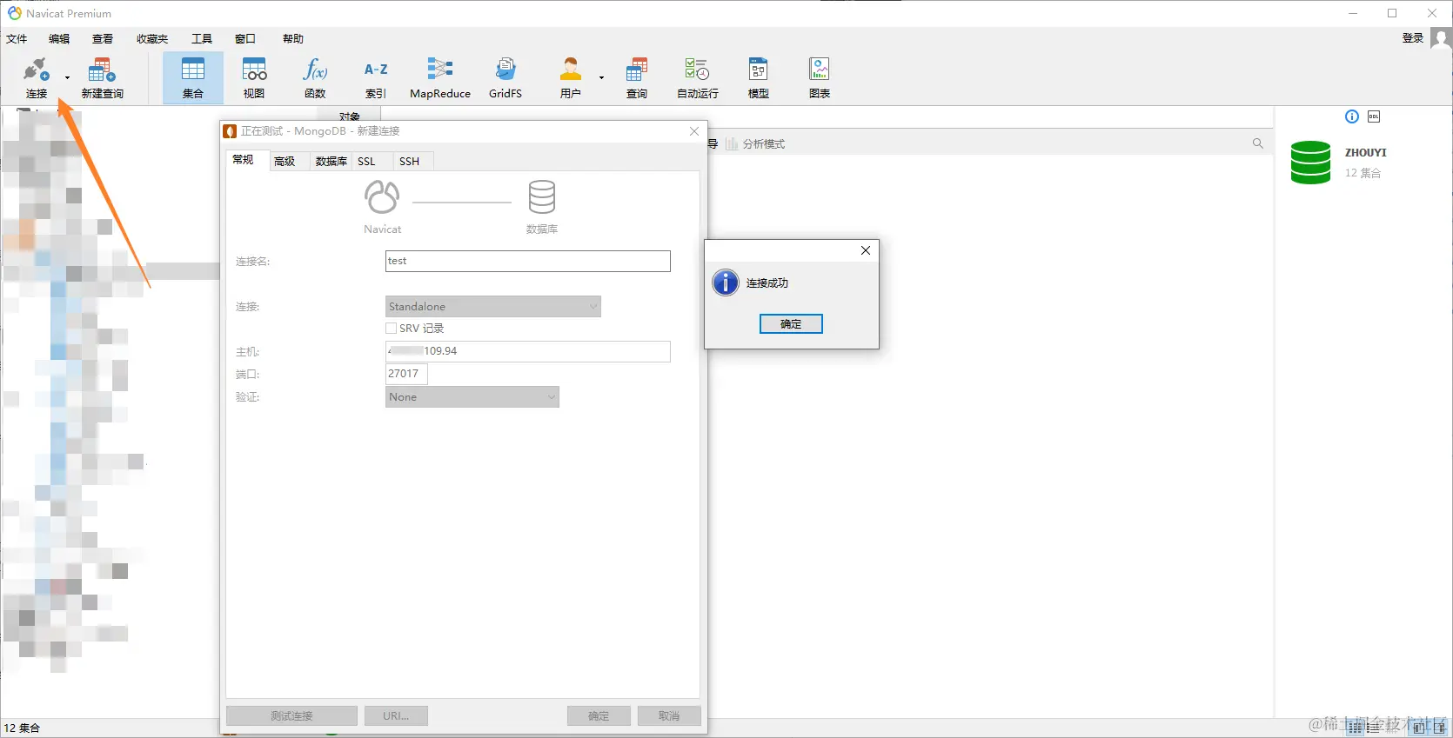This screenshot has height=738, width=1453.
Task: Switch to grid view in status bar
Action: [x=1356, y=728]
